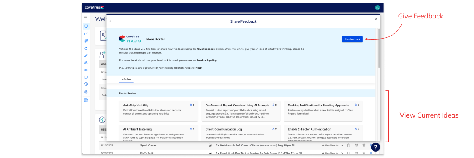Click the dialog vertical scrollbar

click(379, 48)
